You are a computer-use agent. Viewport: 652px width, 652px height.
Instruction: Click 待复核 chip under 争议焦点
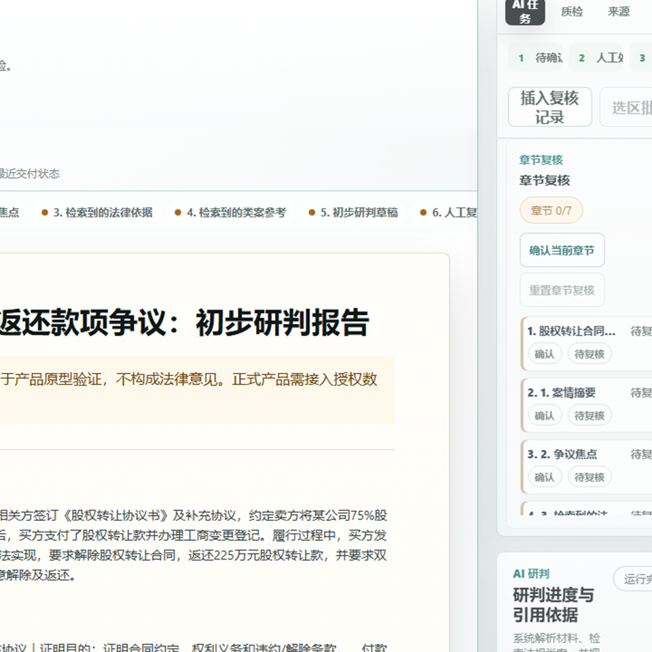point(590,477)
